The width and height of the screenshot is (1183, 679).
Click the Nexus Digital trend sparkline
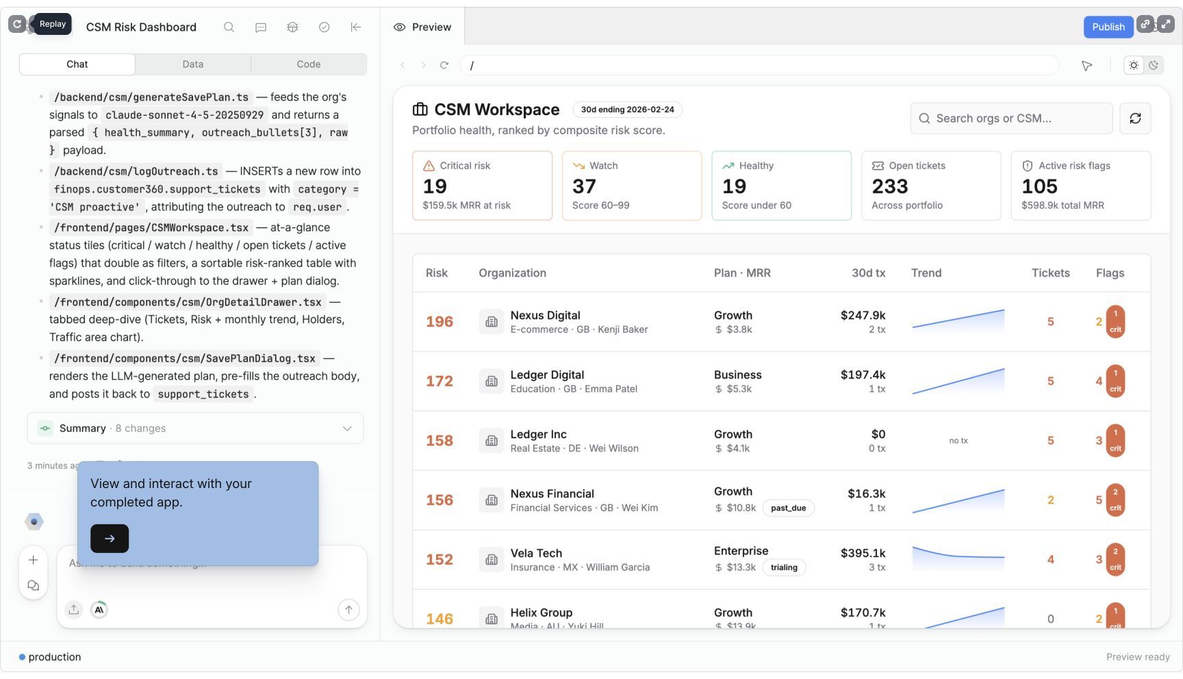958,322
